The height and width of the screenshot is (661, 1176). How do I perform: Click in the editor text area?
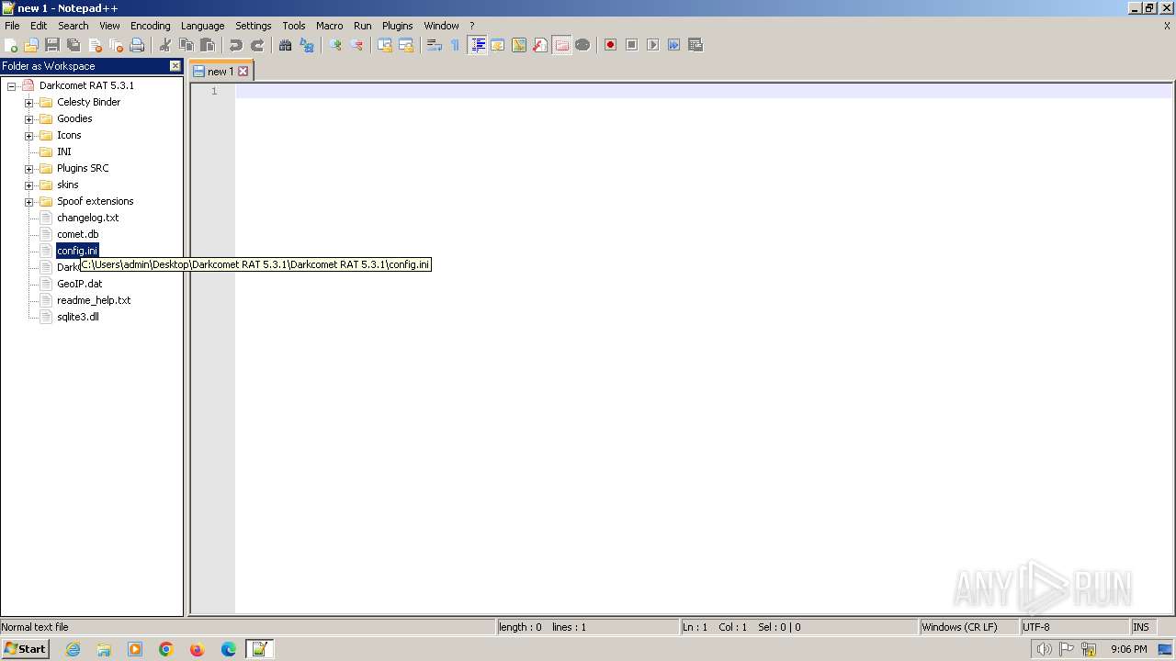703,349
